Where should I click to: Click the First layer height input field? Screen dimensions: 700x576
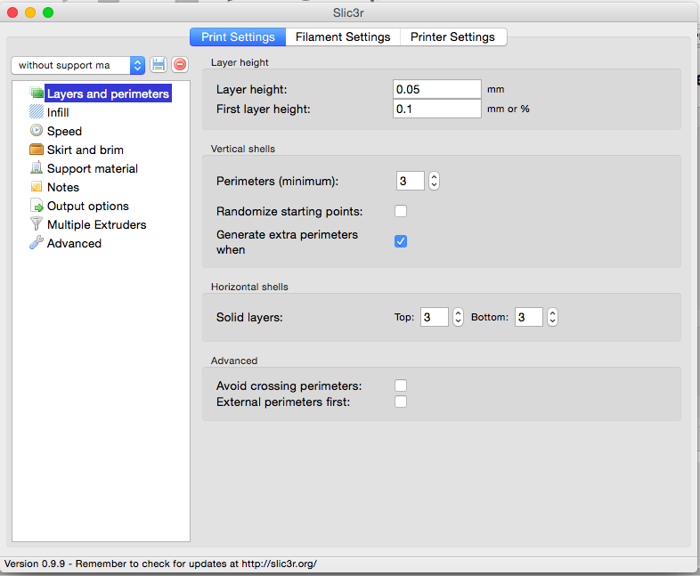[437, 109]
